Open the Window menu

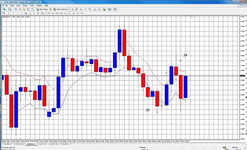tap(39, 6)
